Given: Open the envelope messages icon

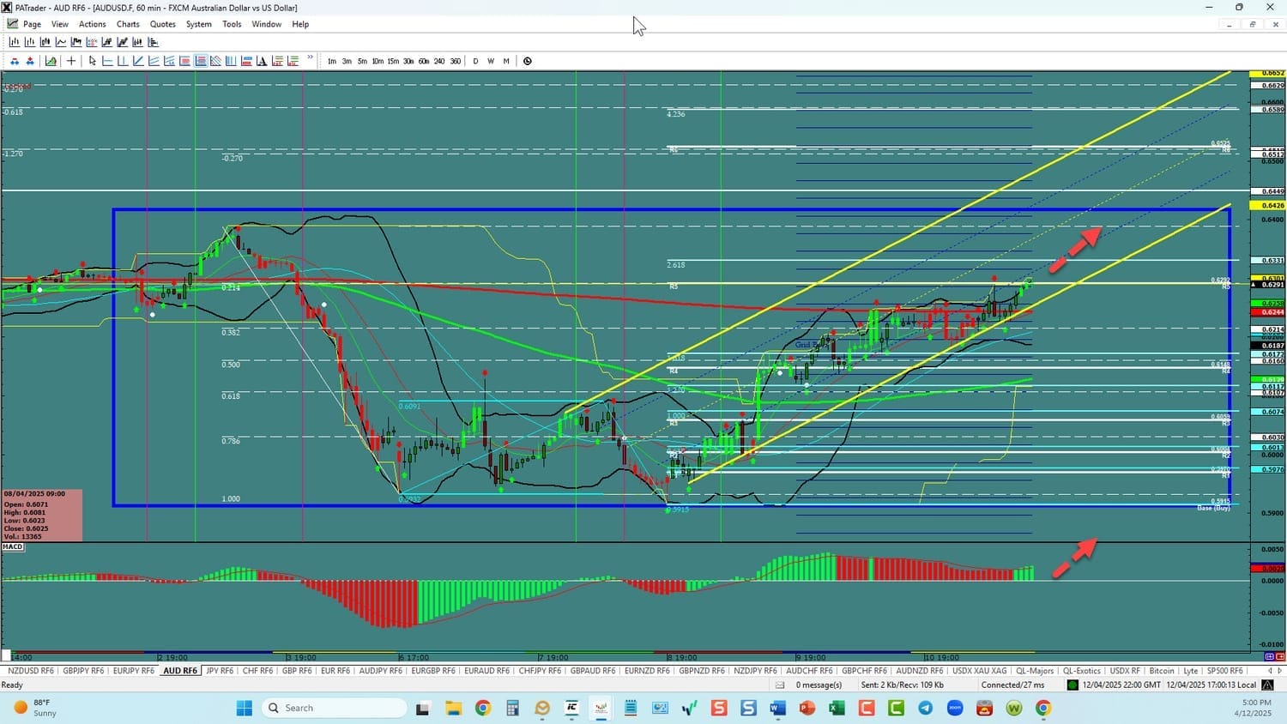Looking at the screenshot, I should pos(780,685).
